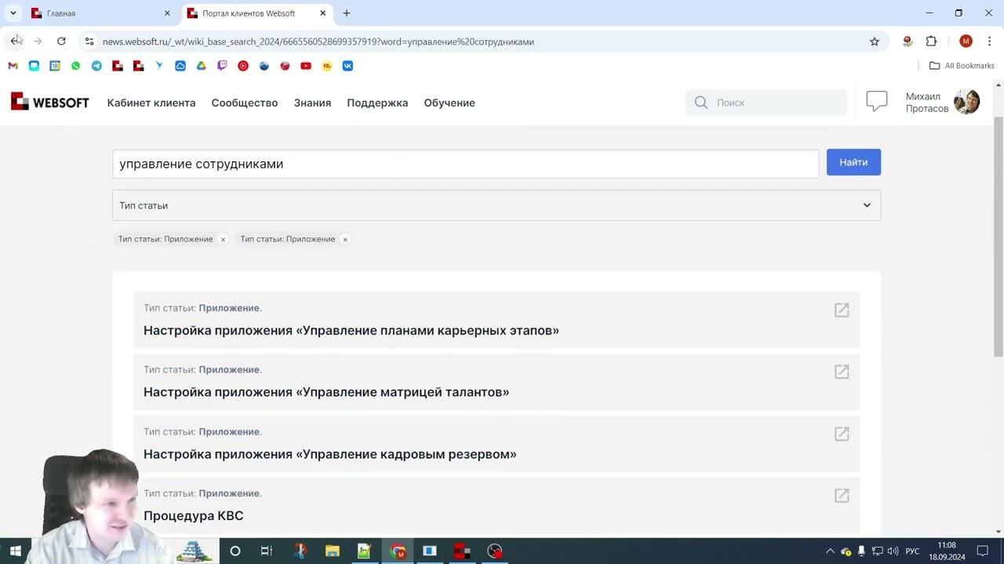Open the browser extensions puzzle icon
Screen dimensions: 1004x564
pos(931,42)
